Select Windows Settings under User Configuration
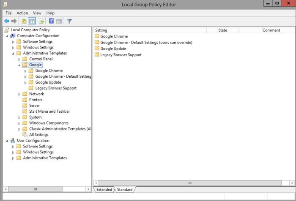 [x=35, y=152]
